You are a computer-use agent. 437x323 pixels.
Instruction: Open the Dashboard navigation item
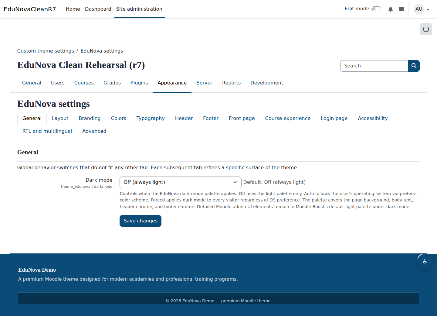point(98,9)
